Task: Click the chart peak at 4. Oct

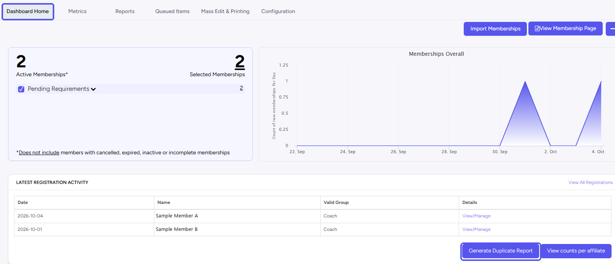Action: pyautogui.click(x=601, y=82)
